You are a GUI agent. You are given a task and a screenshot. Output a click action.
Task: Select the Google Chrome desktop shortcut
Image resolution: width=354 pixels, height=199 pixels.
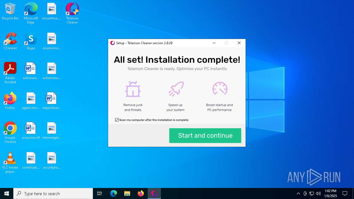[x=10, y=133]
